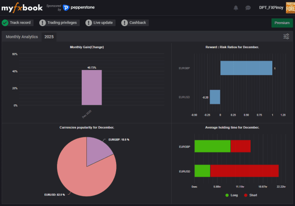This screenshot has height=206, width=295.
Task: Select the 2025 year tab
Action: tap(49, 37)
